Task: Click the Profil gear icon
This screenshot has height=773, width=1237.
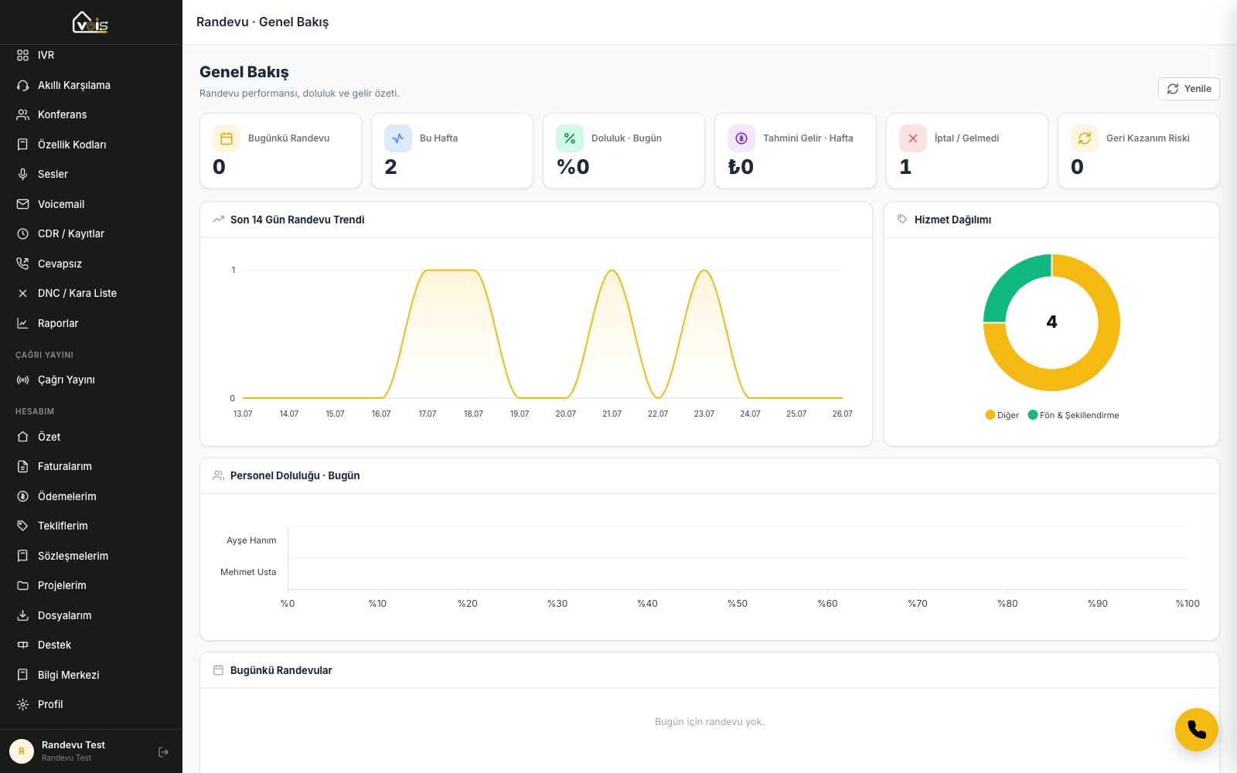Action: coord(22,704)
